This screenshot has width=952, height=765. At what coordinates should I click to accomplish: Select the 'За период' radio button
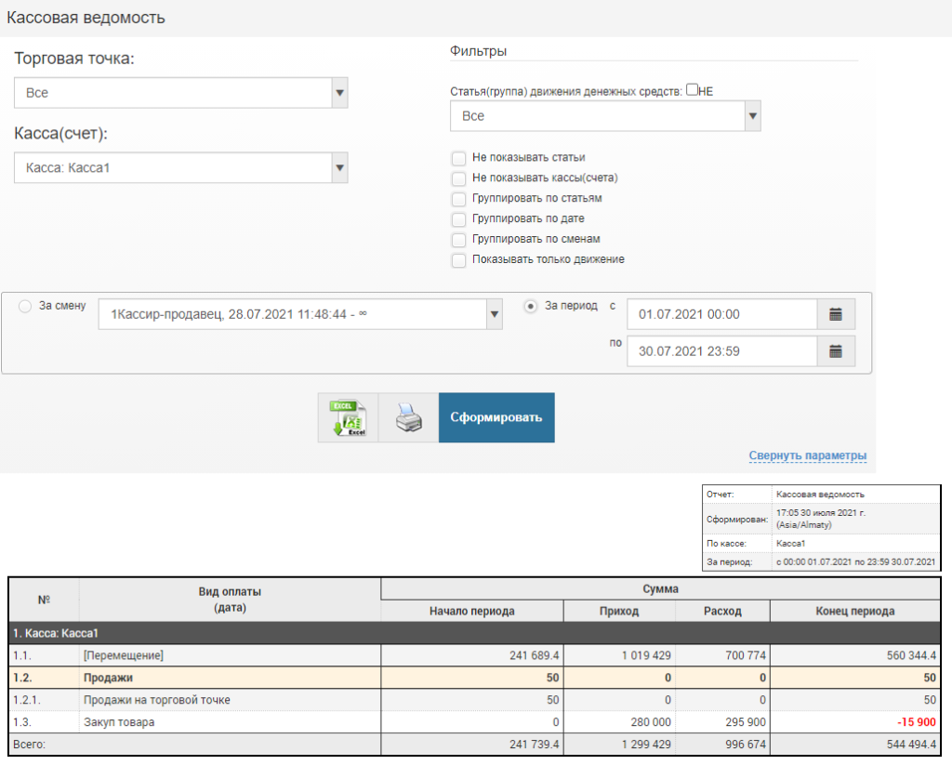coord(531,306)
